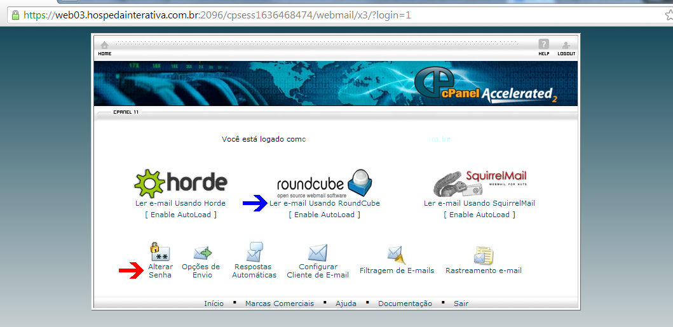Open the Opções de Envio icon
The width and height of the screenshot is (673, 327).
[x=202, y=253]
